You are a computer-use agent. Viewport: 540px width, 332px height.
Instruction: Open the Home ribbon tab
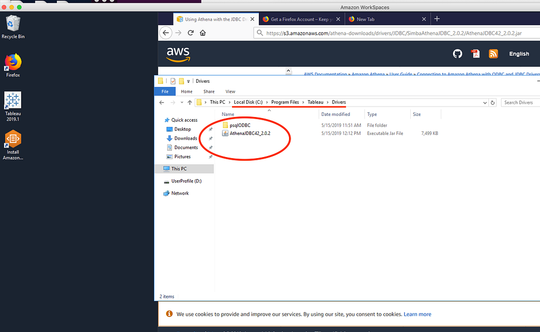[x=187, y=92]
